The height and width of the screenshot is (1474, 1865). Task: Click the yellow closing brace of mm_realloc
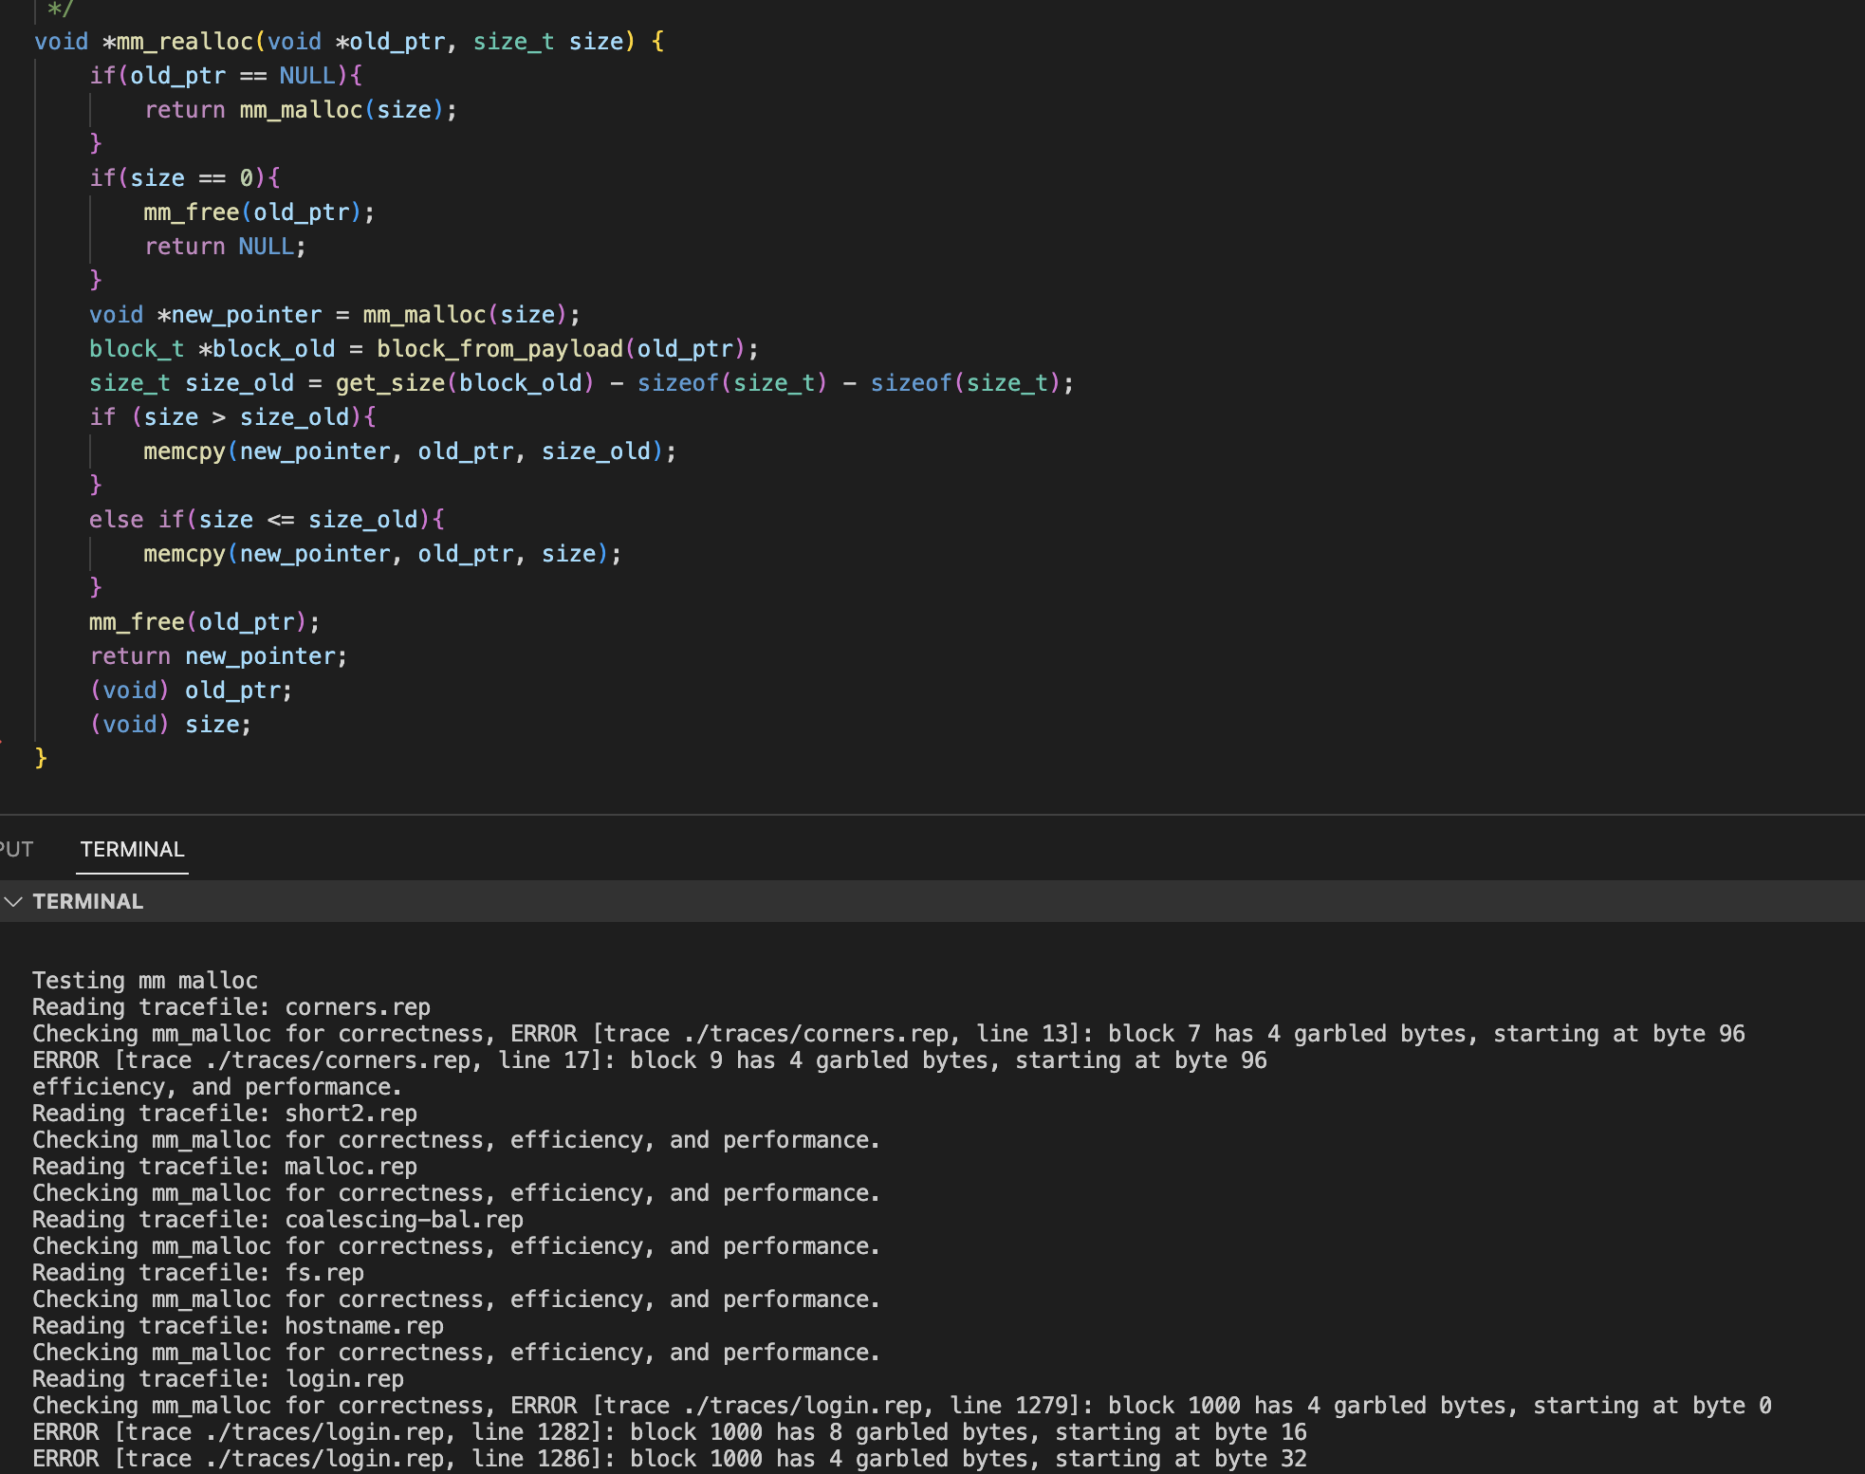(41, 757)
